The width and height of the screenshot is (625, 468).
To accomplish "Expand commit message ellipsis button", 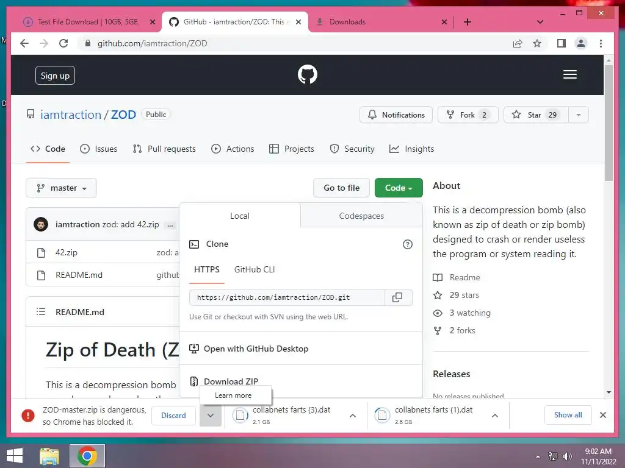I will (170, 225).
